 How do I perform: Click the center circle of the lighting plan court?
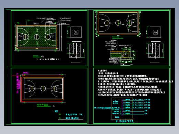[x=43, y=88]
